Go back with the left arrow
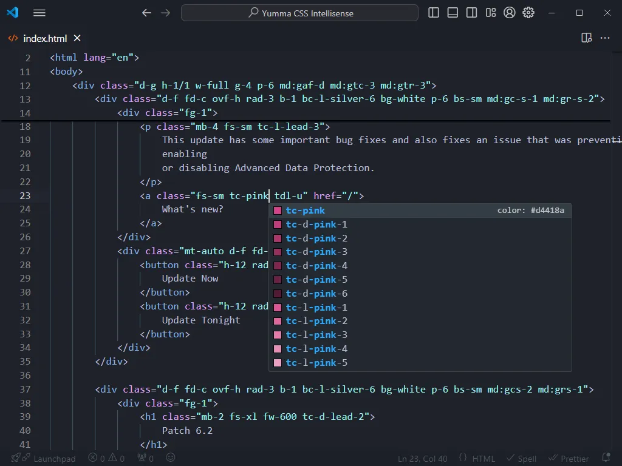The height and width of the screenshot is (466, 622). click(147, 13)
